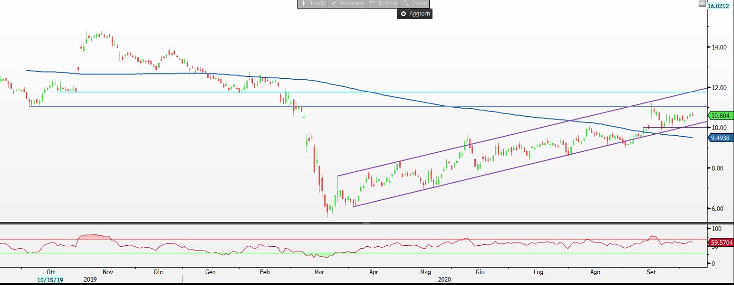Click the blue 9.4938 moving average tag
734x285 pixels.
(720, 138)
